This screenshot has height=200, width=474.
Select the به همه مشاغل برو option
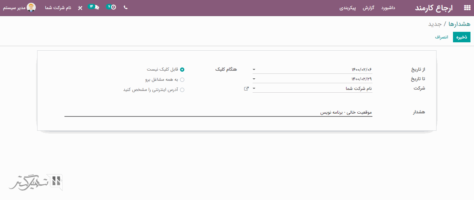(182, 80)
